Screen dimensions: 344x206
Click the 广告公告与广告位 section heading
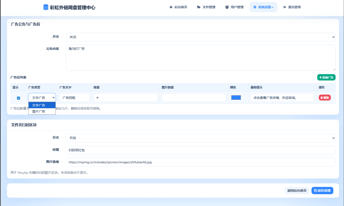(x=26, y=24)
